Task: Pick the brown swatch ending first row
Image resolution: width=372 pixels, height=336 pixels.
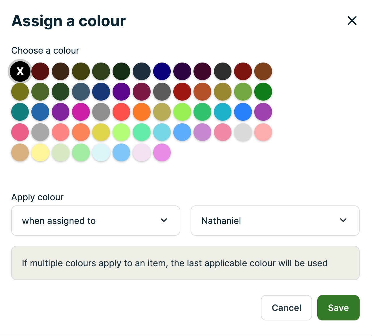Action: [263, 71]
